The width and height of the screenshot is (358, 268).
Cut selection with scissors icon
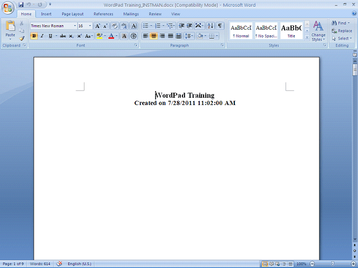22,23
